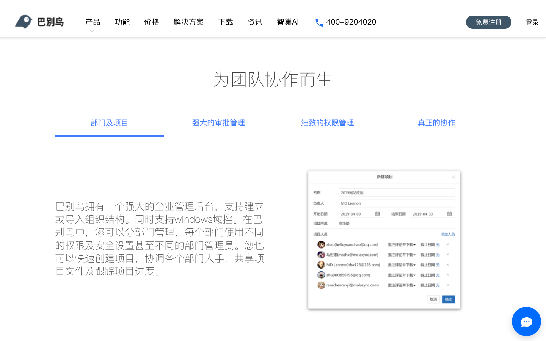The height and width of the screenshot is (341, 546).
Task: Open zhao's 批注评论并下载 permission dropdown
Action: point(402,244)
